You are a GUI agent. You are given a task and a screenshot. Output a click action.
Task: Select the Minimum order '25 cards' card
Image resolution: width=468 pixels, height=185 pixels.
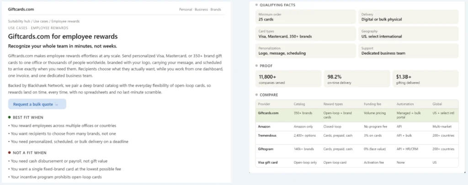(306, 17)
